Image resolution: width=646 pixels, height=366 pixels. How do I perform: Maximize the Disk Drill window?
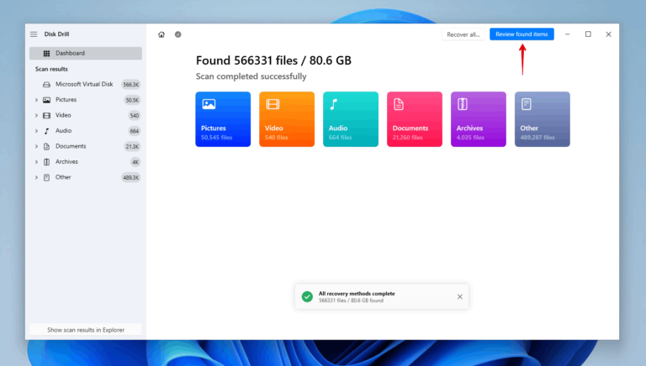[588, 34]
